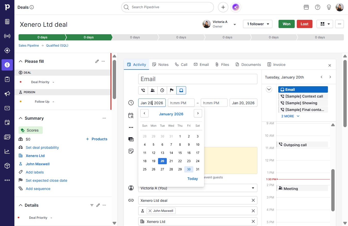
Task: Click the left panel scrollbar thumb
Action: 114,79
